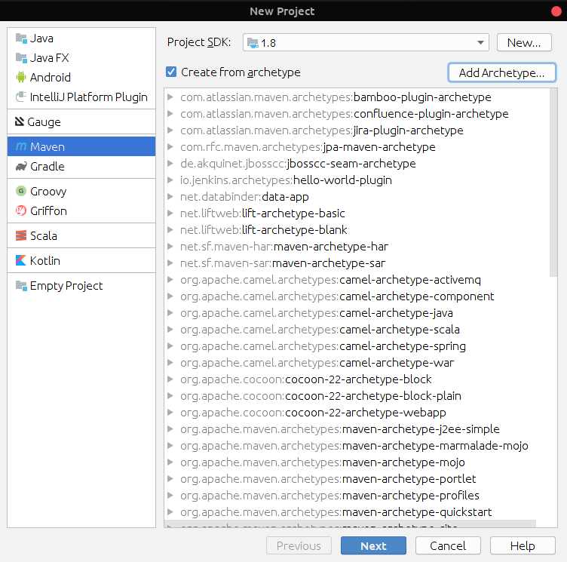Click the IntelliJ Platform Plugin icon
Image resolution: width=567 pixels, height=562 pixels.
click(21, 97)
